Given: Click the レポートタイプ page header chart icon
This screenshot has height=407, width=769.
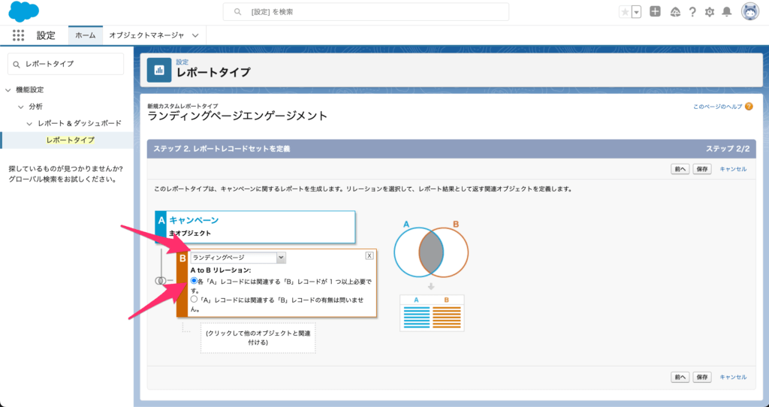Looking at the screenshot, I should pos(159,70).
